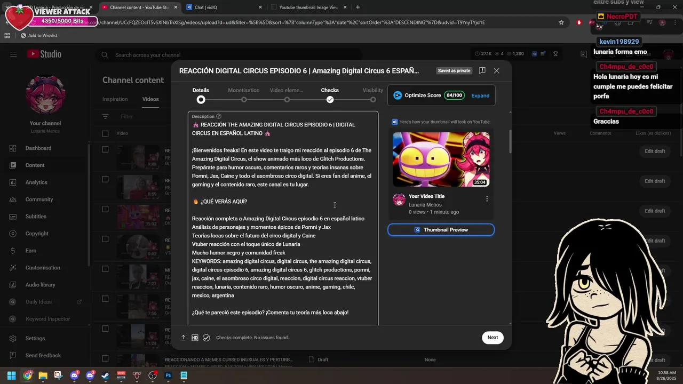Click the upload arrow icon in dialog footer
The image size is (683, 384).
click(x=184, y=338)
